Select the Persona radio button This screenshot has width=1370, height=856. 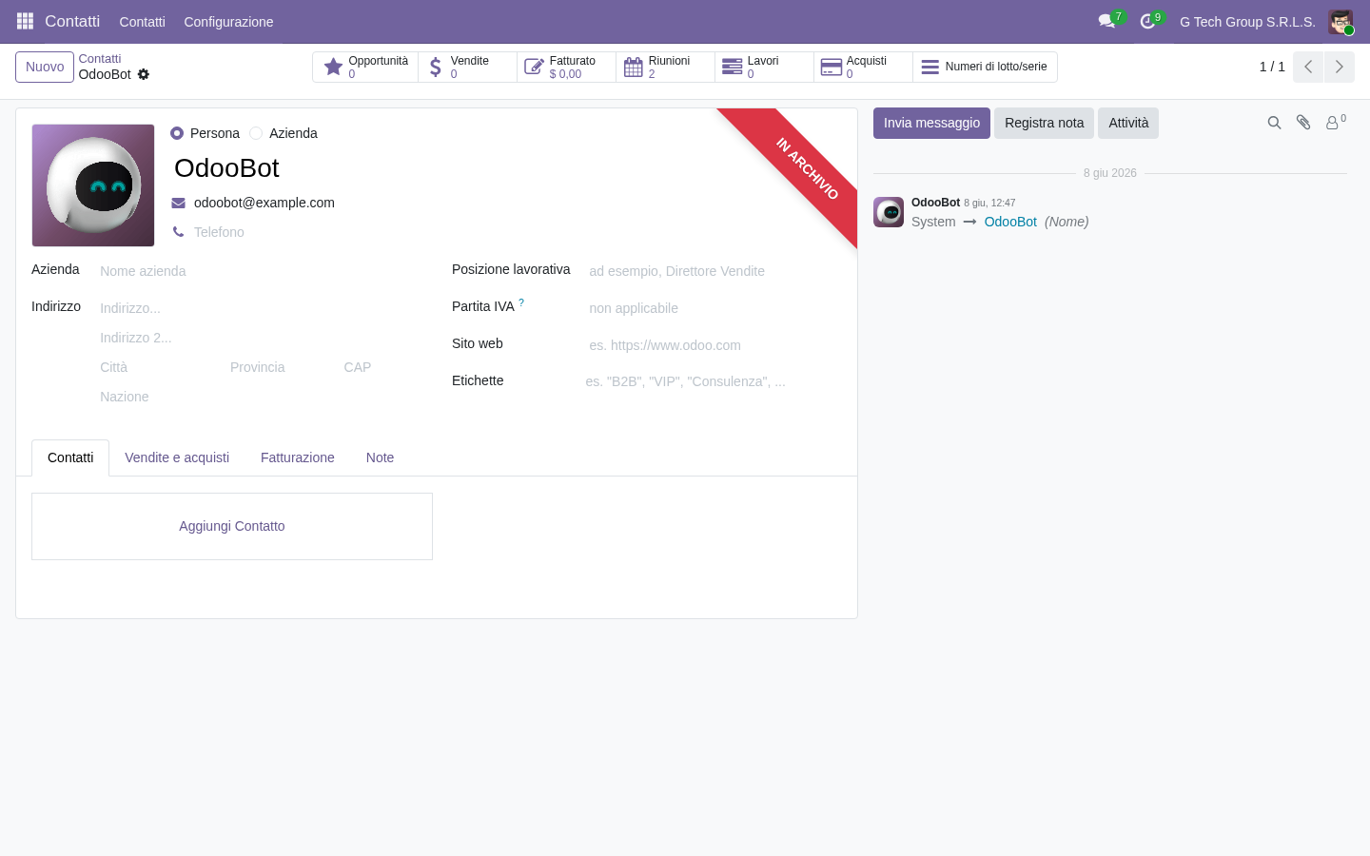pos(177,133)
